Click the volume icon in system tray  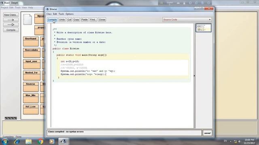coord(239,141)
